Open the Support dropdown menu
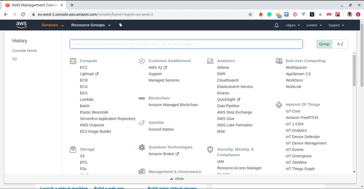364x189 pixels. [x=336, y=25]
